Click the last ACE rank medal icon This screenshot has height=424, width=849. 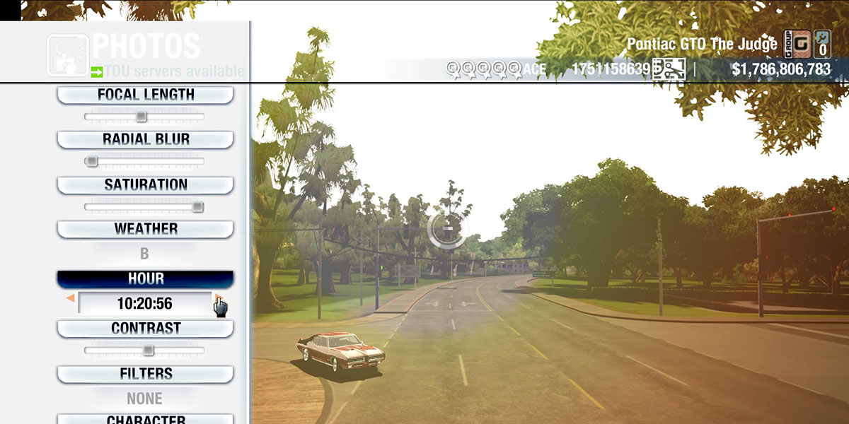click(516, 69)
